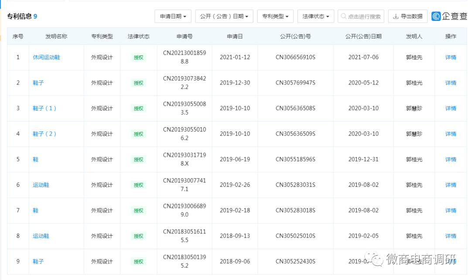Click the 授权 status tag in row 2

[x=138, y=83]
